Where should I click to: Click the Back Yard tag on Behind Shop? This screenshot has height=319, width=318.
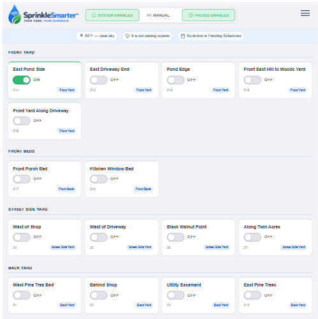click(144, 305)
